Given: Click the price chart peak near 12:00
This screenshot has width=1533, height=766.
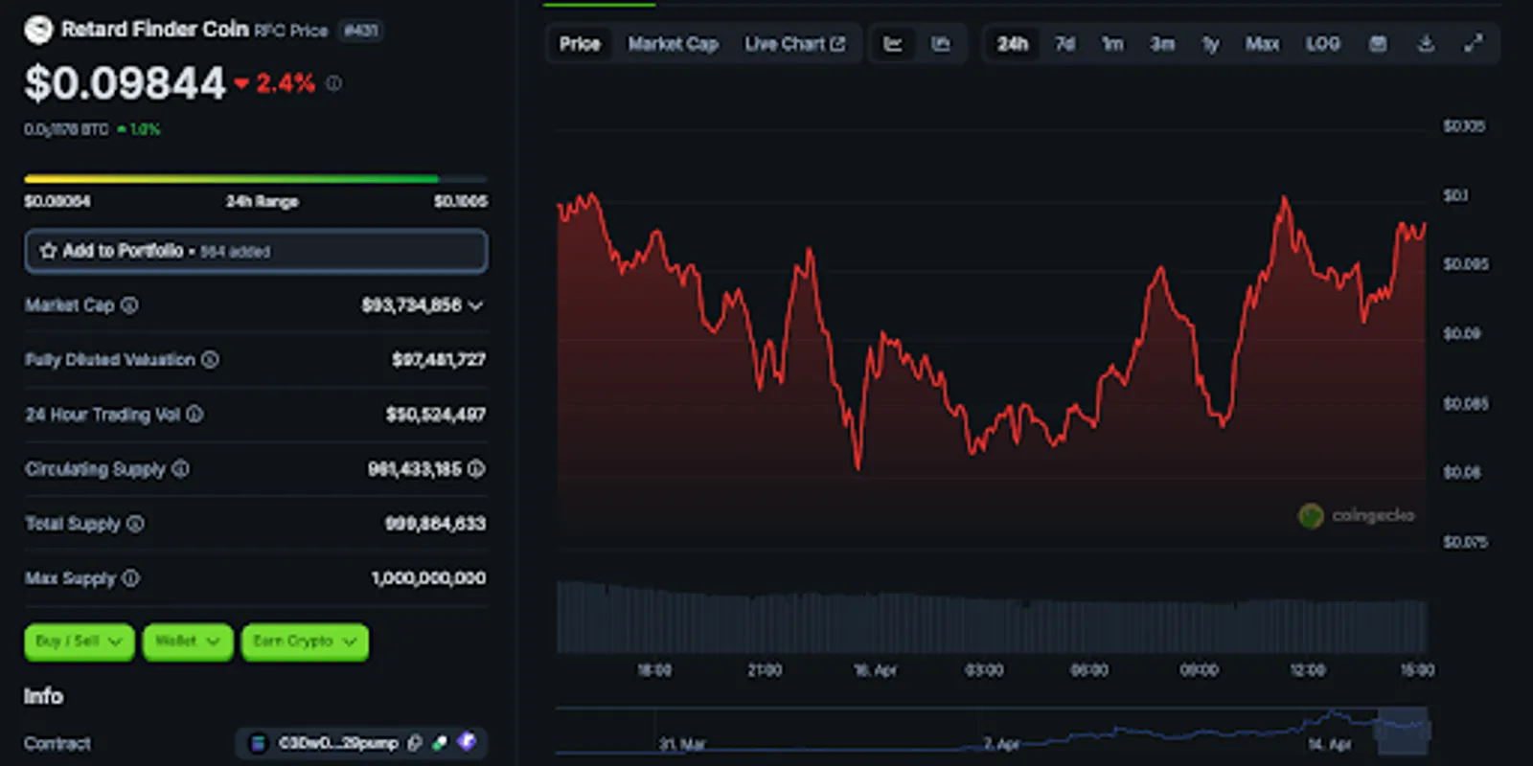Looking at the screenshot, I should pos(1285,199).
